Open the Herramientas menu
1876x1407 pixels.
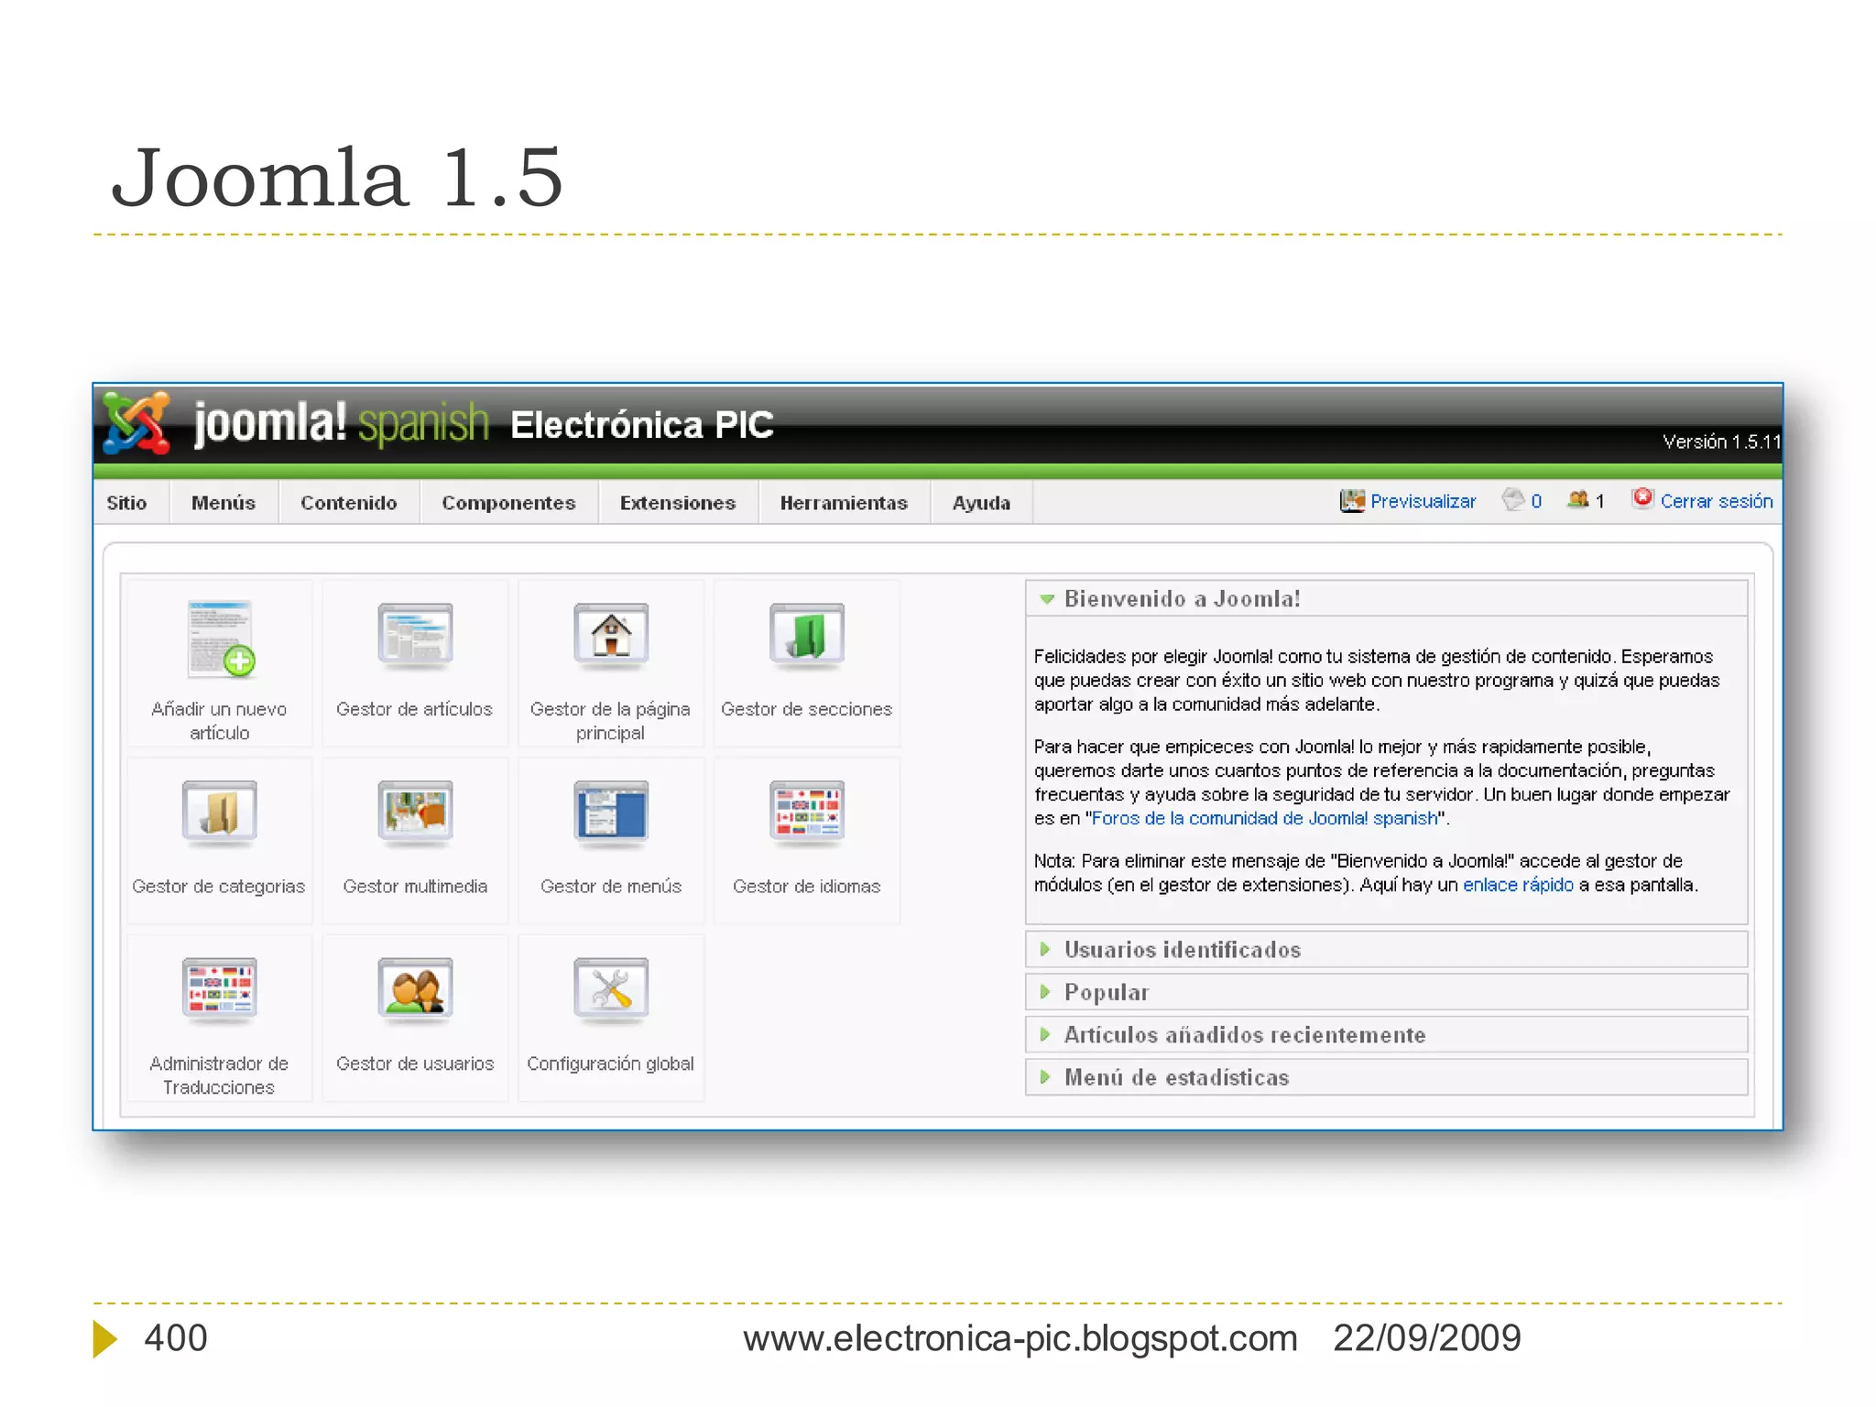(844, 503)
